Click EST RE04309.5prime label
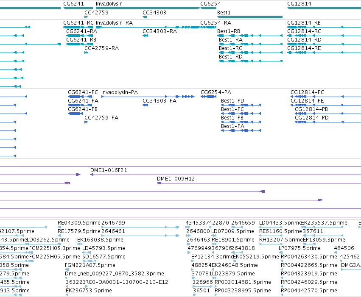The width and height of the screenshot is (361, 297). (79, 223)
